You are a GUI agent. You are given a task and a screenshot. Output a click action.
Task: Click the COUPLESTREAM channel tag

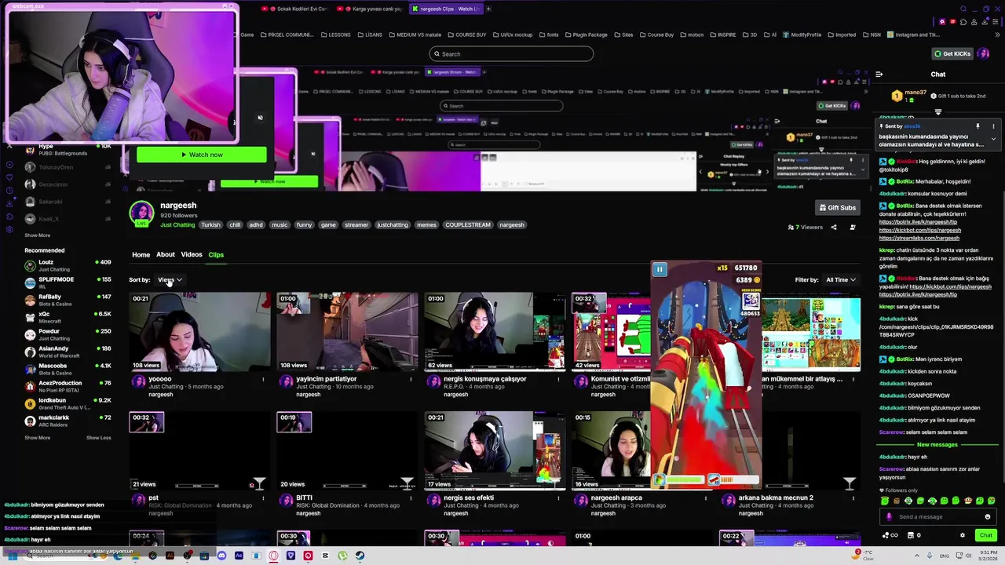point(468,224)
